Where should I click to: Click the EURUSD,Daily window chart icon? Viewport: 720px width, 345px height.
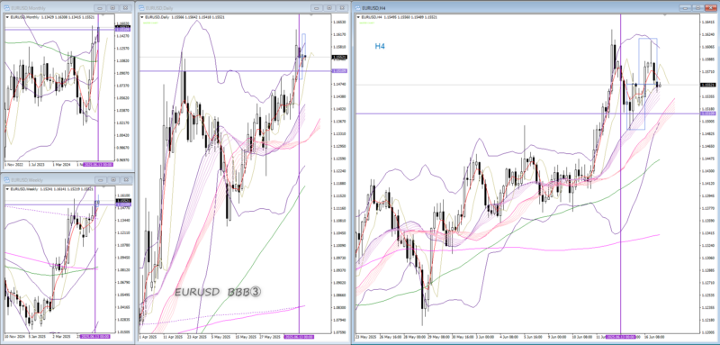pos(141,8)
